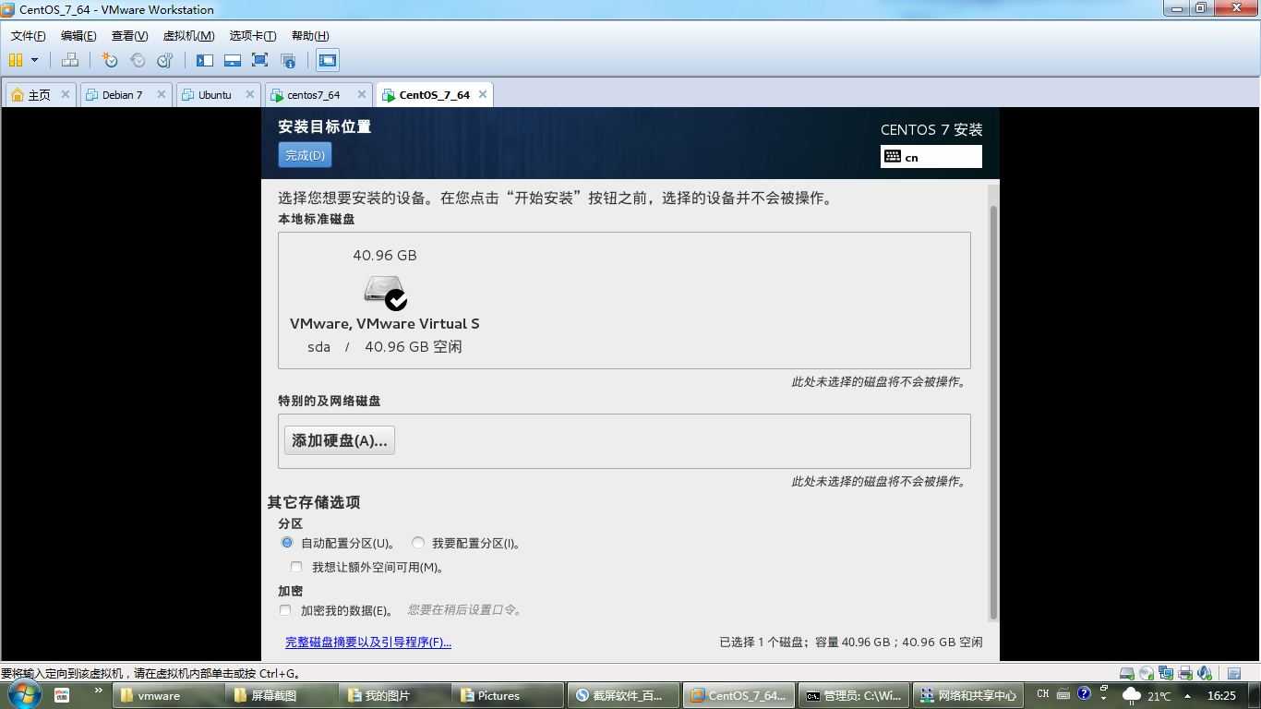Click the revert to snapshot icon
Screen dimensions: 1261x709
(x=138, y=60)
